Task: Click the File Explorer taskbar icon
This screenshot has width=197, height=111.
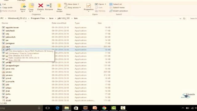Action: tap(66, 108)
